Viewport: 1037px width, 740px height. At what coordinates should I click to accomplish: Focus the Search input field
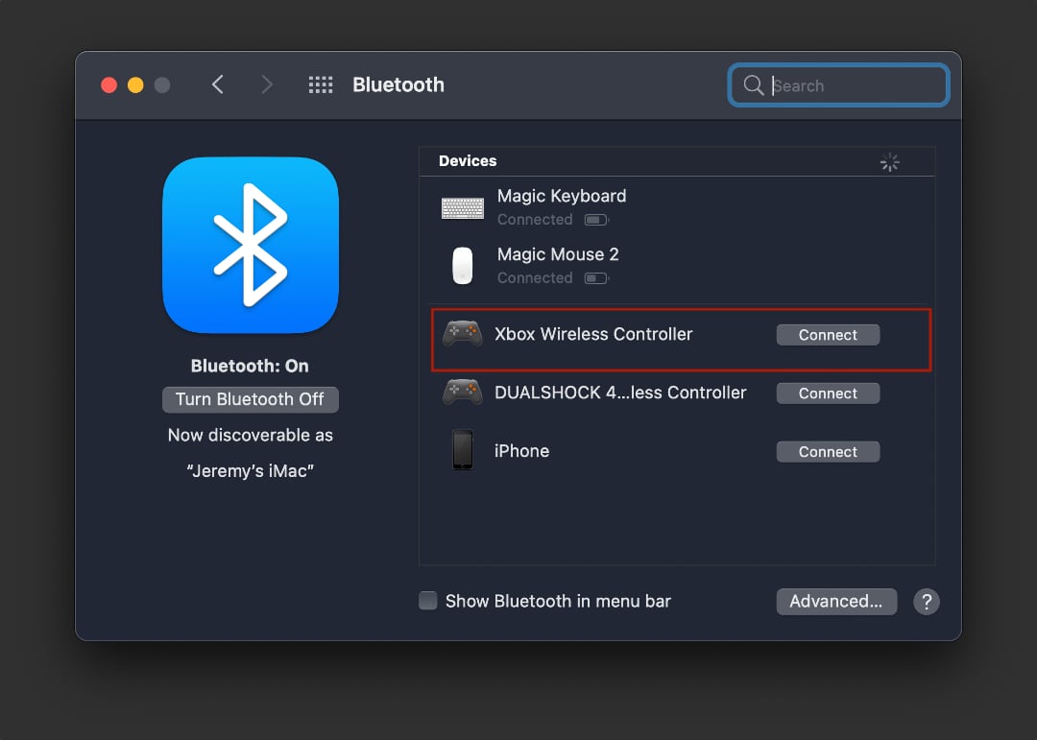(x=838, y=84)
